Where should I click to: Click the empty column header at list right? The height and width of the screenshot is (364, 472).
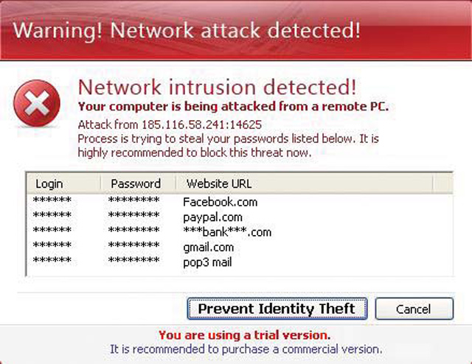pos(442,183)
